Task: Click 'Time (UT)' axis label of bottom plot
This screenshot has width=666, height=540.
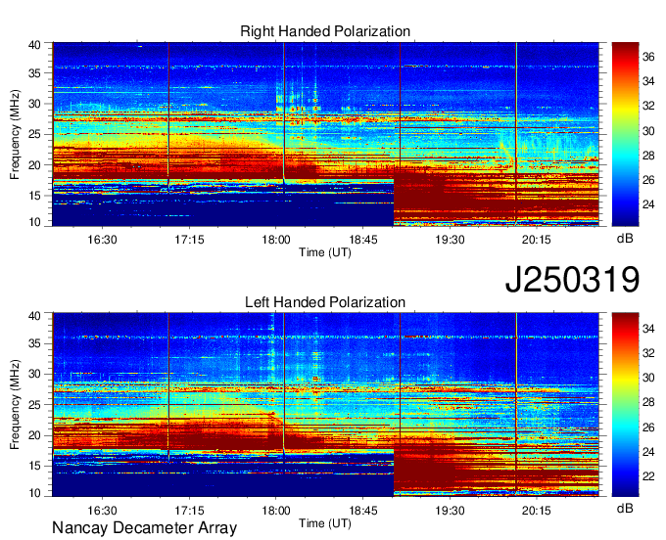Action: click(x=325, y=523)
